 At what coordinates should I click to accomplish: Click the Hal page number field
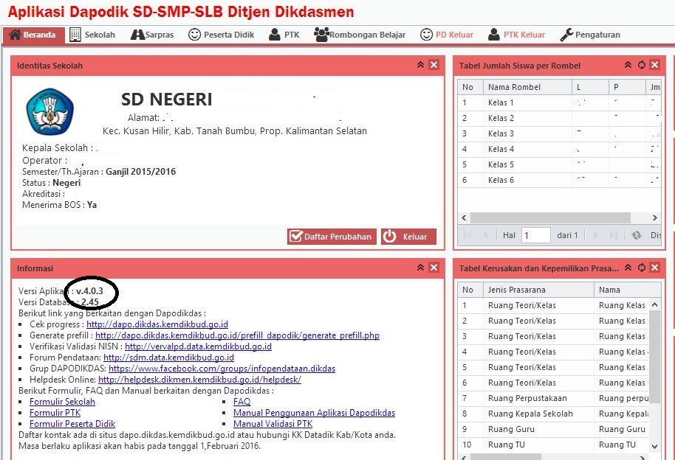pyautogui.click(x=536, y=235)
